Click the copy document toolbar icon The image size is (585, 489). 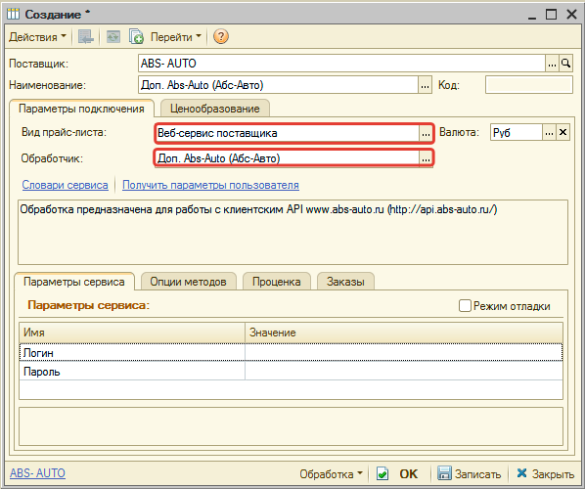click(x=136, y=36)
